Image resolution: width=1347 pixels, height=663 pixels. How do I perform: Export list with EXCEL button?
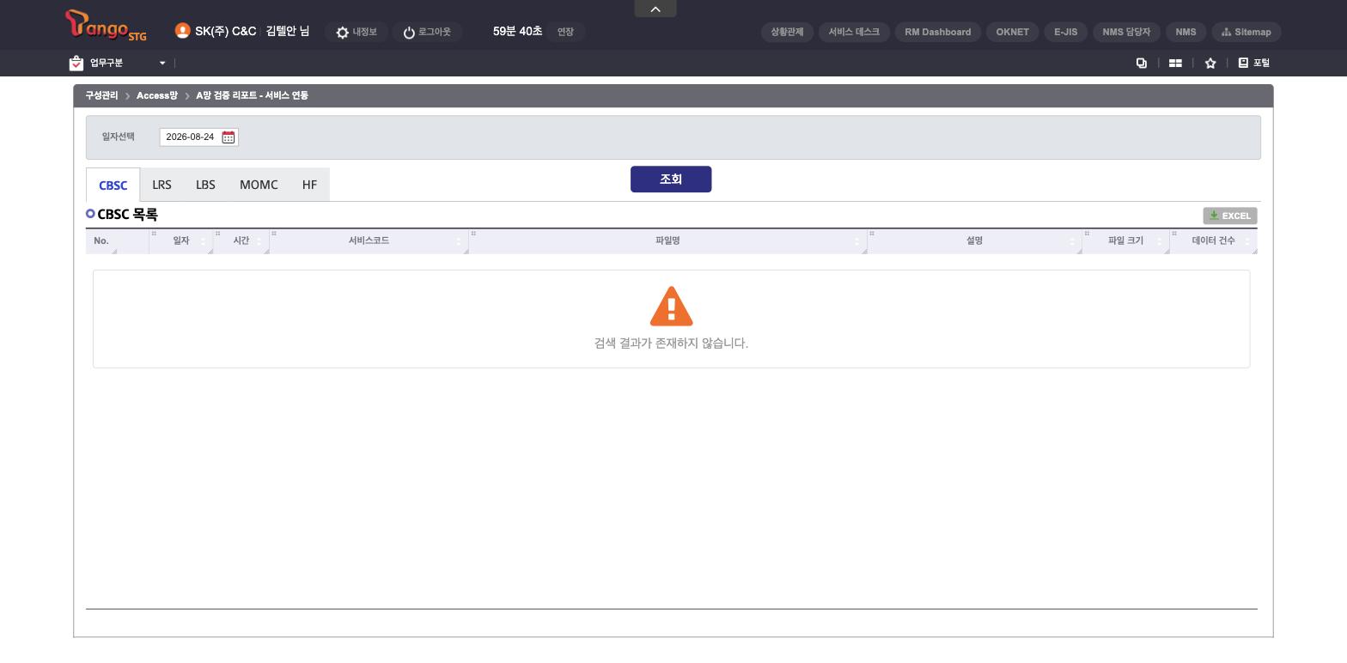pyautogui.click(x=1230, y=216)
